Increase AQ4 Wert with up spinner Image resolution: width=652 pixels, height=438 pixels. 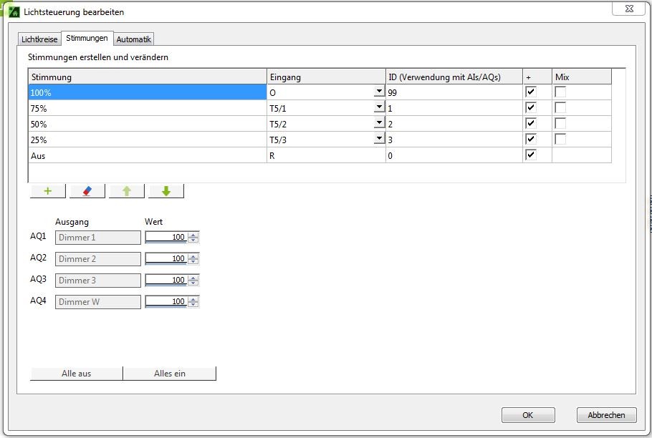point(193,299)
